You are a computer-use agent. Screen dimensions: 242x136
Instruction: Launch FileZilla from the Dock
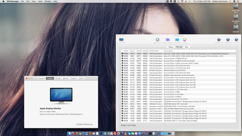[115, 133]
